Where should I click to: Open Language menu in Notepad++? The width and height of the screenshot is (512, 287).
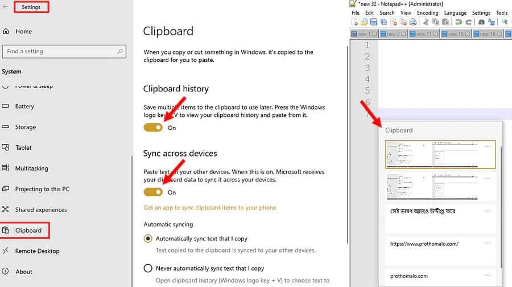(455, 12)
